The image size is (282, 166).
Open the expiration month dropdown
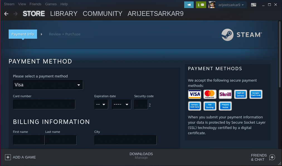[x=101, y=104]
